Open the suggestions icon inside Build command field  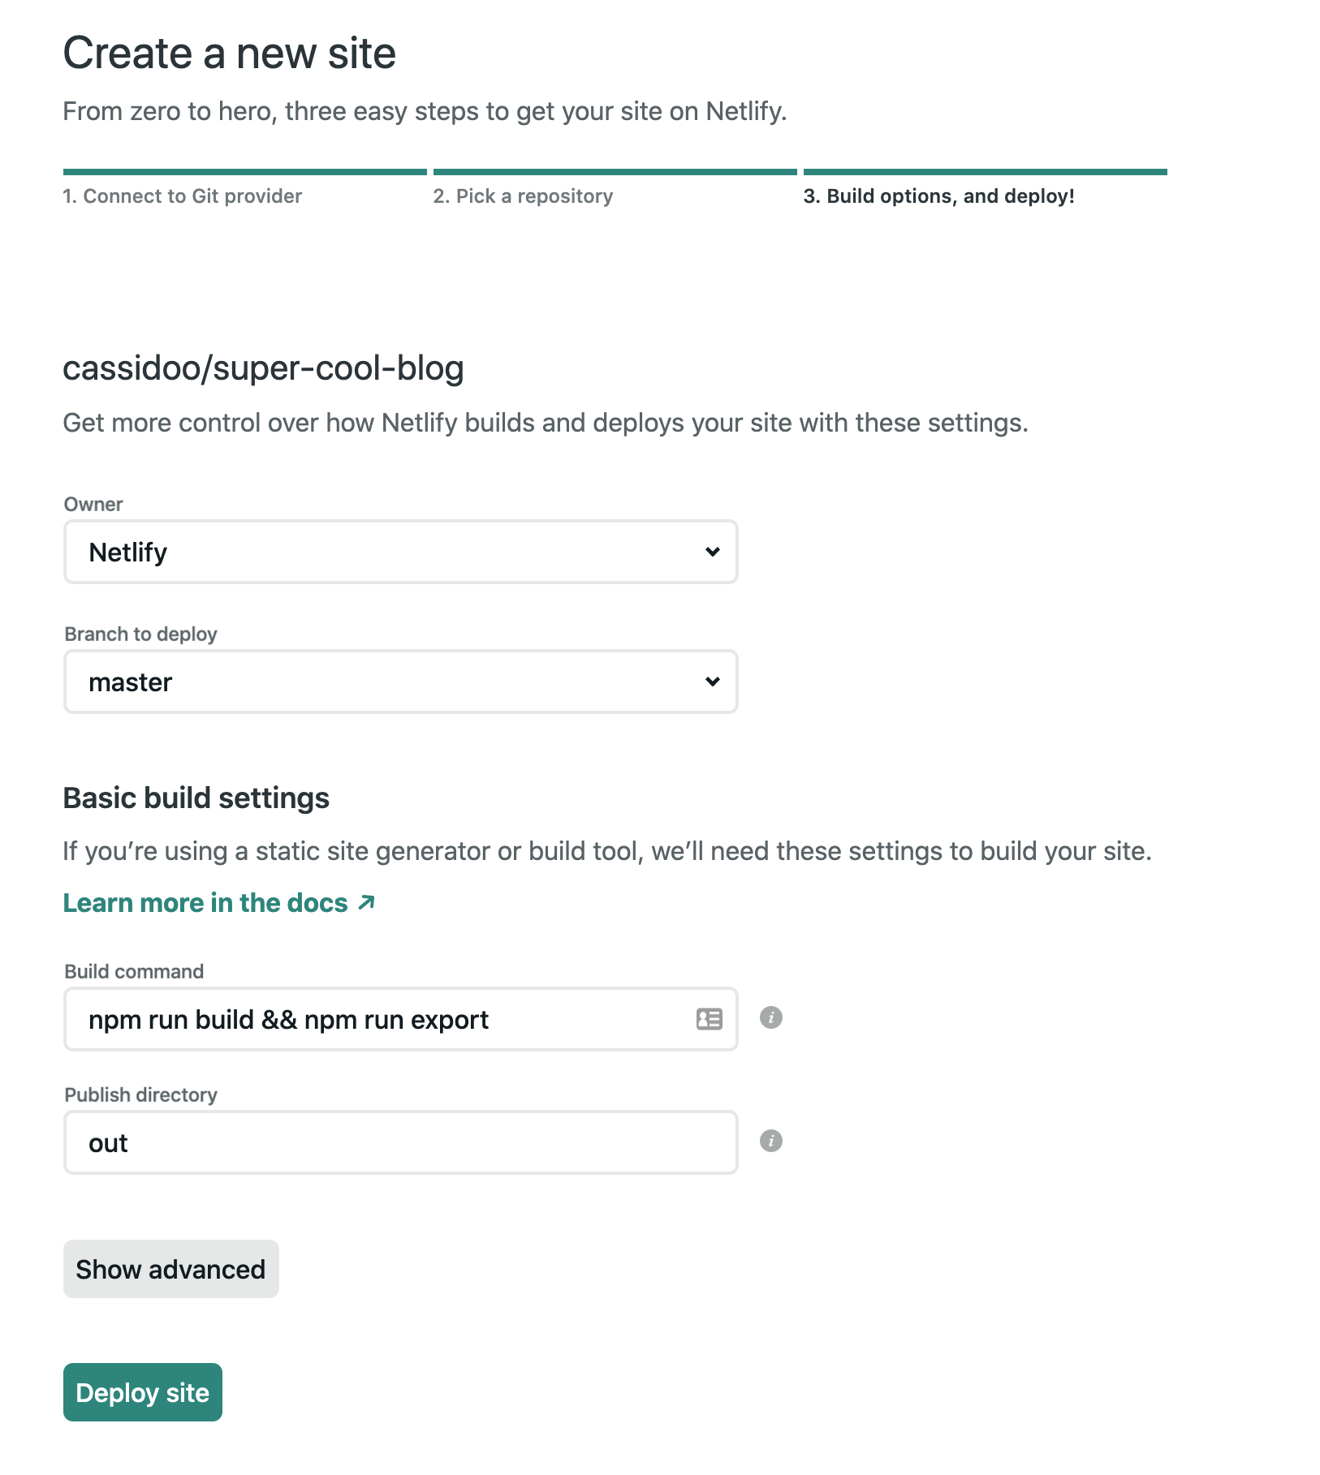[707, 1019]
